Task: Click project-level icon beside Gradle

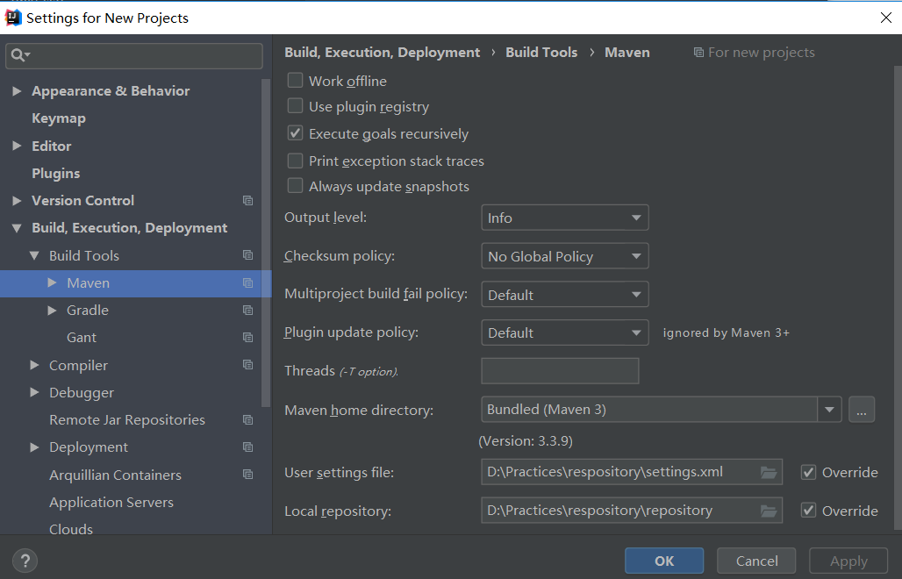Action: (x=247, y=311)
